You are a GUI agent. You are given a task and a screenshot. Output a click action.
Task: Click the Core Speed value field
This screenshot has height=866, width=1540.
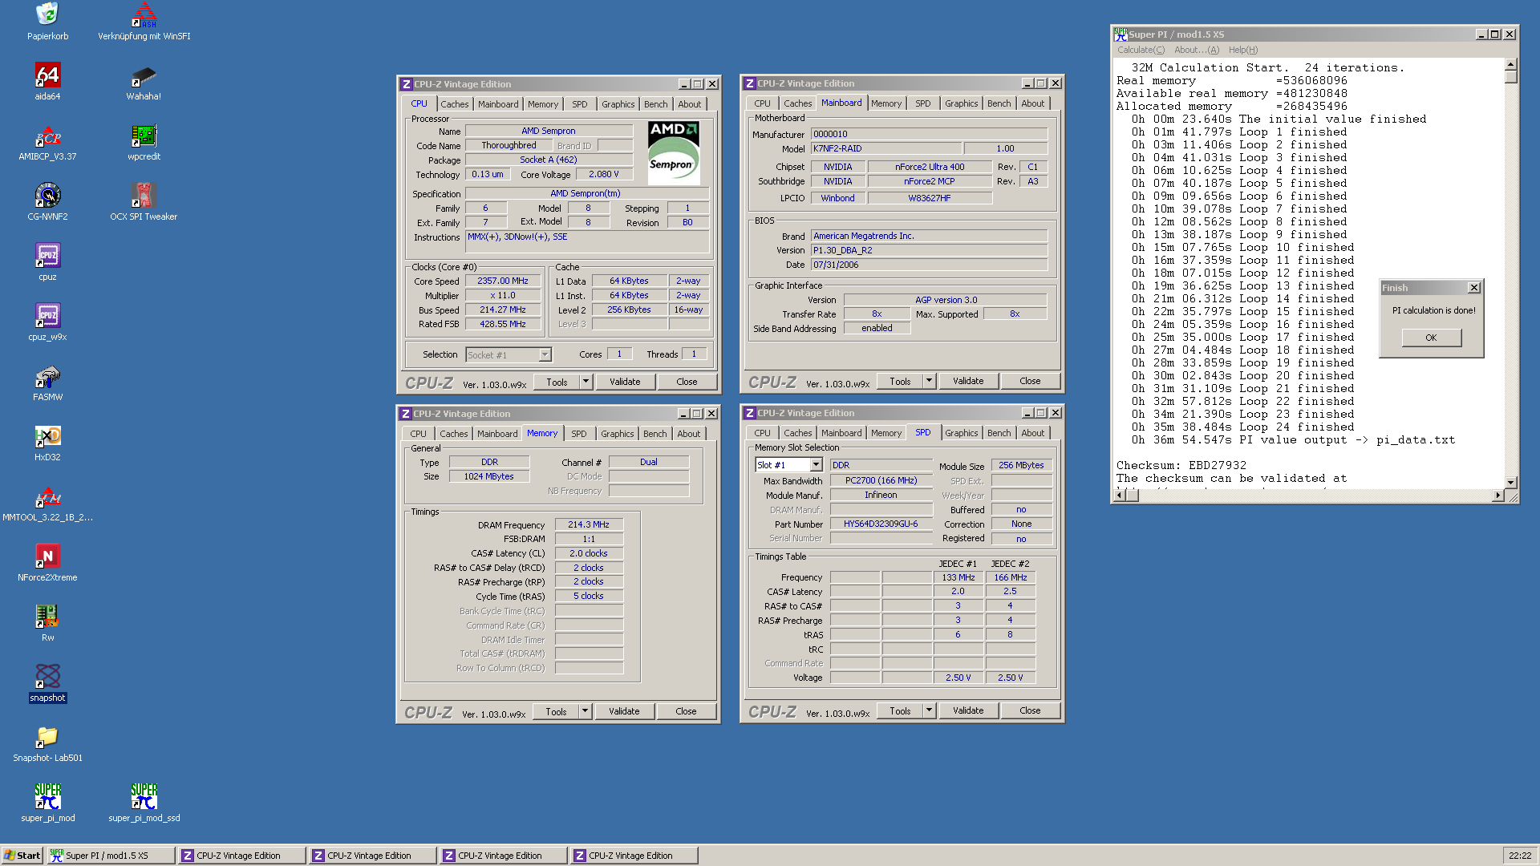(503, 281)
